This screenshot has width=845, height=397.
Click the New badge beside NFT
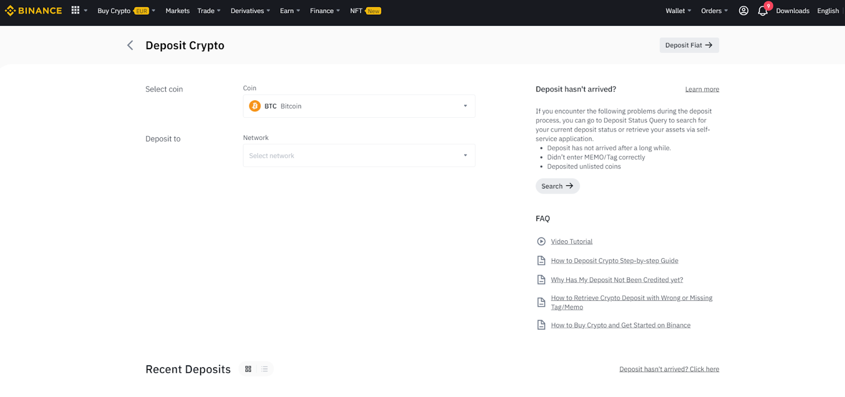373,11
